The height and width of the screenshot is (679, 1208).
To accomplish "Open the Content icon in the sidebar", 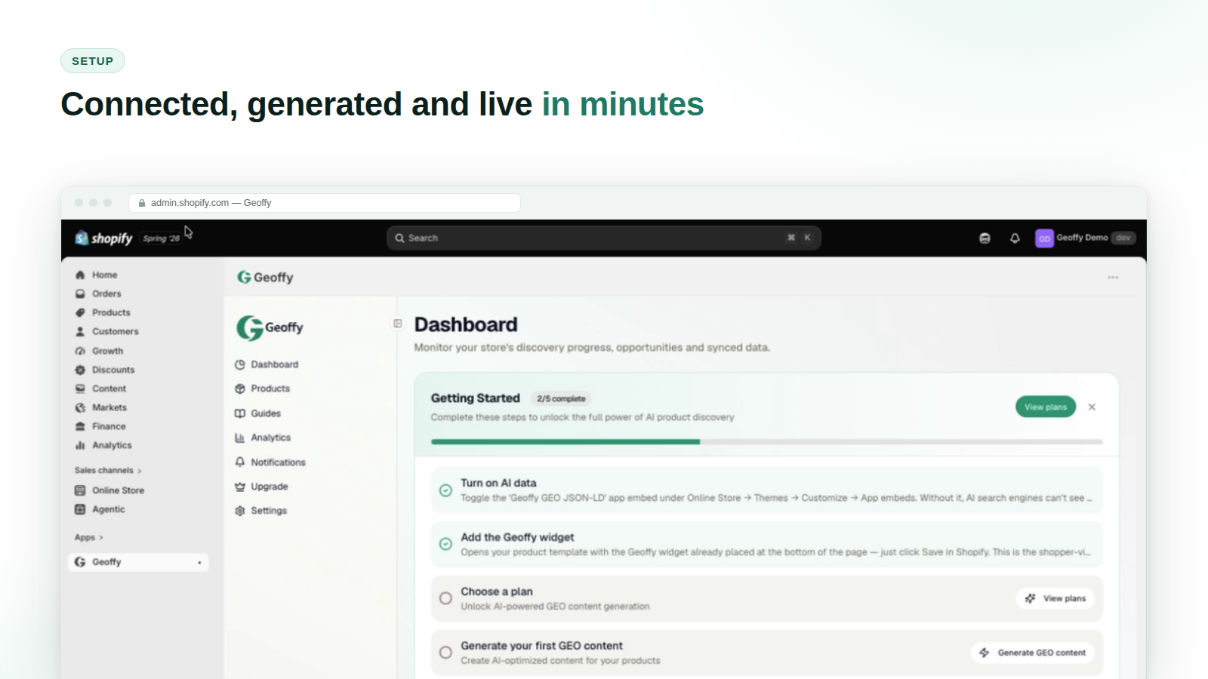I will tap(80, 389).
